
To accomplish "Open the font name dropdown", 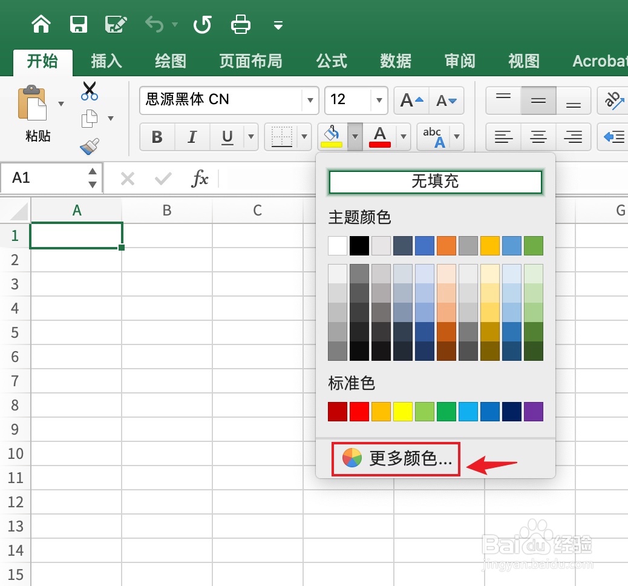I will (x=310, y=100).
